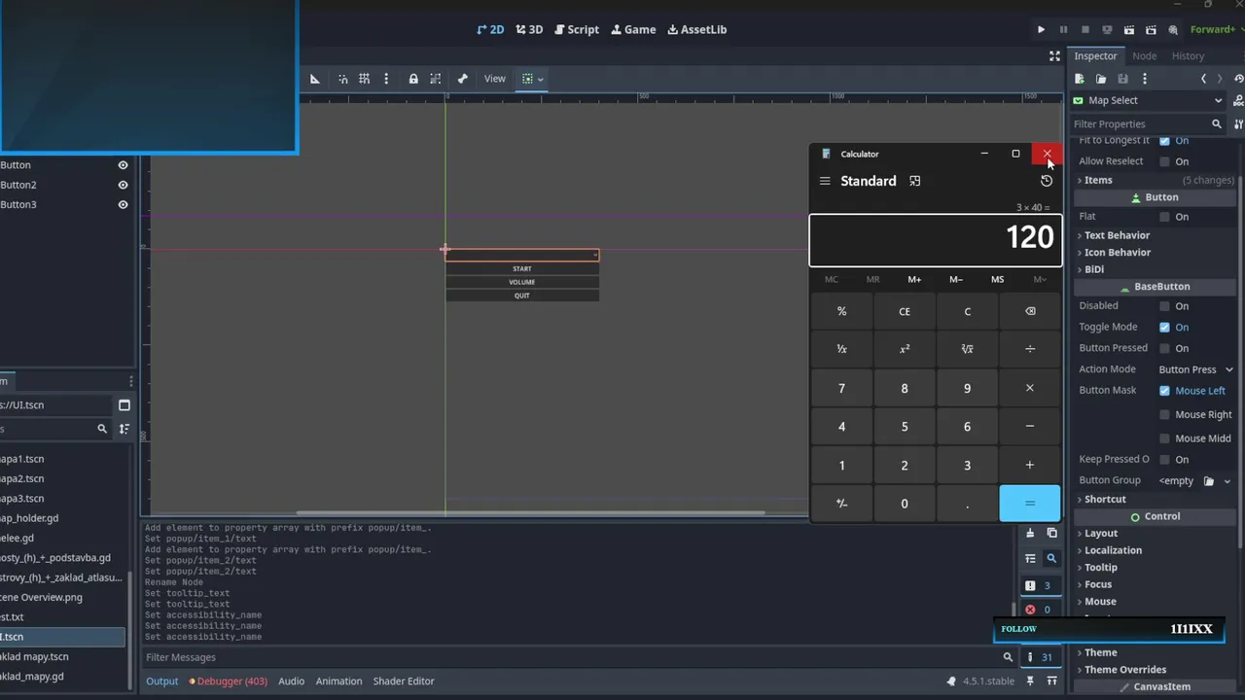Enable the Allow Reselect checkbox
The width and height of the screenshot is (1245, 700).
pos(1164,161)
